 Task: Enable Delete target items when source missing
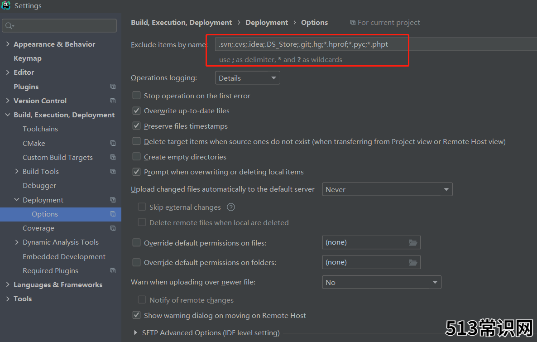[x=136, y=141]
